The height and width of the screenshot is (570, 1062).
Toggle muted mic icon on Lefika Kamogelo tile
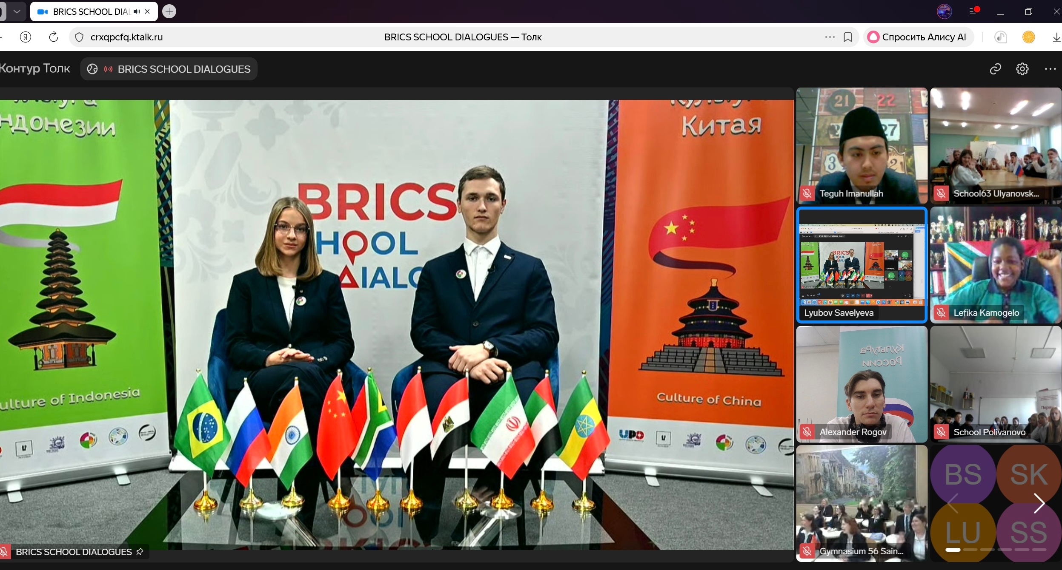tap(941, 313)
